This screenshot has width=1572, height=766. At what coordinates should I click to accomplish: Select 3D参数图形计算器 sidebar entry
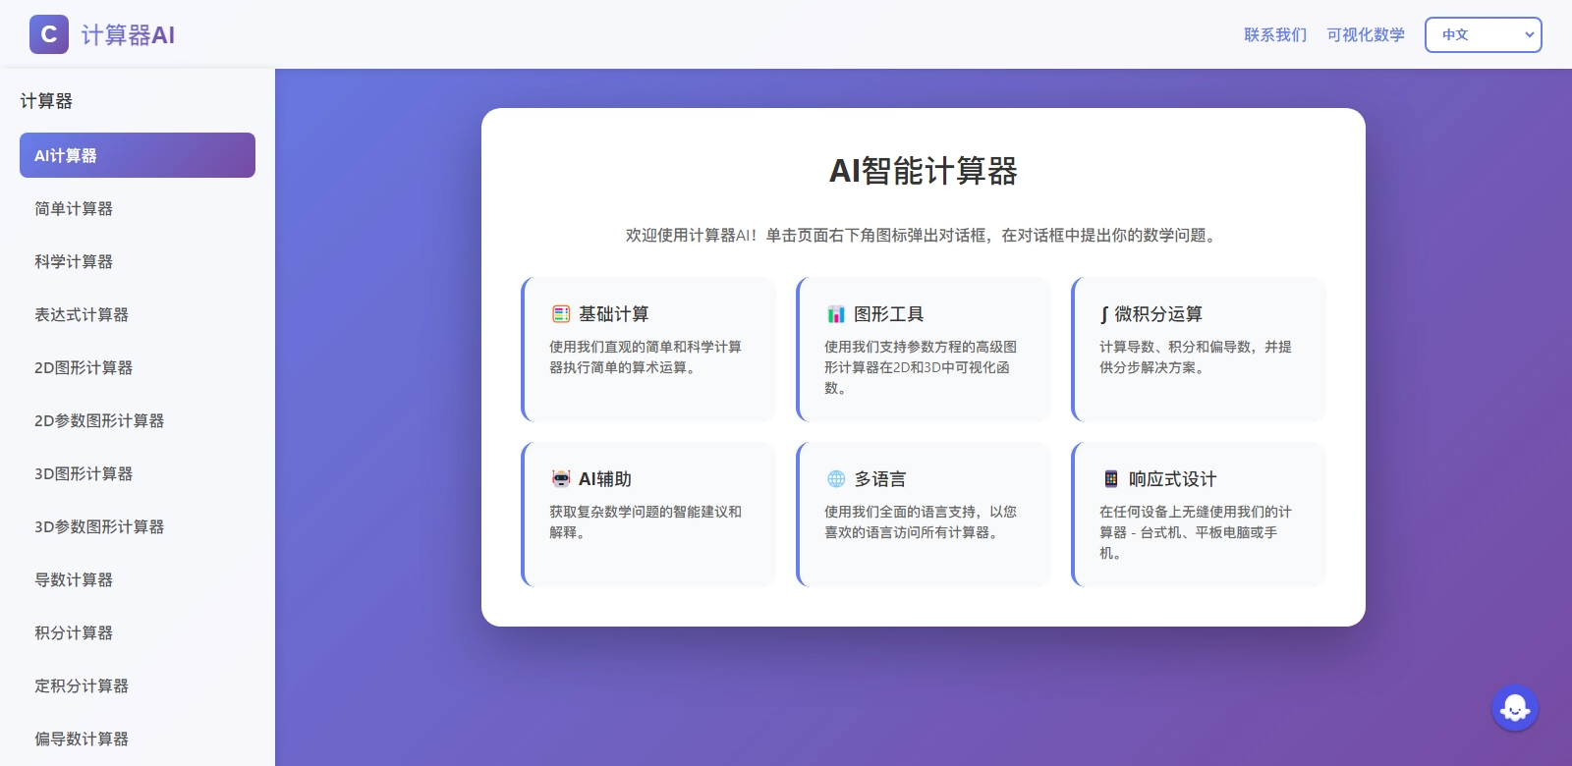[x=99, y=526]
